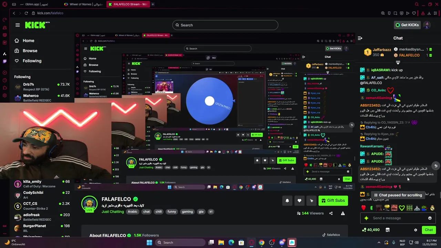Open a new browser tab

(x=153, y=4)
